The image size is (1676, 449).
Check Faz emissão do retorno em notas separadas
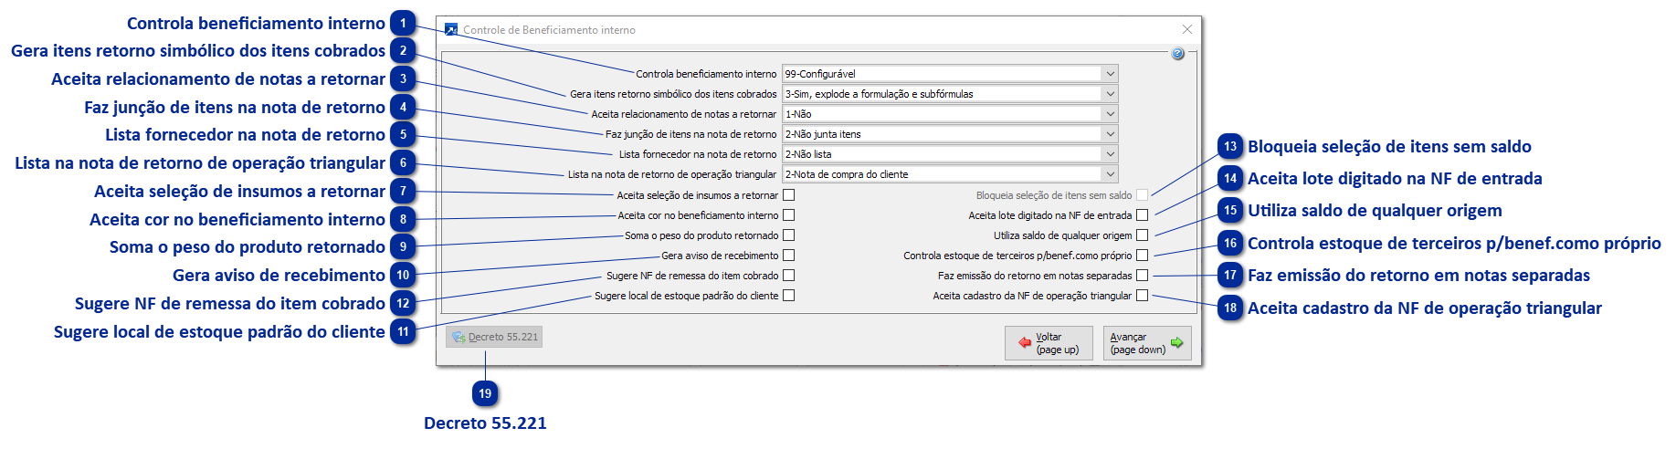[x=1142, y=276]
